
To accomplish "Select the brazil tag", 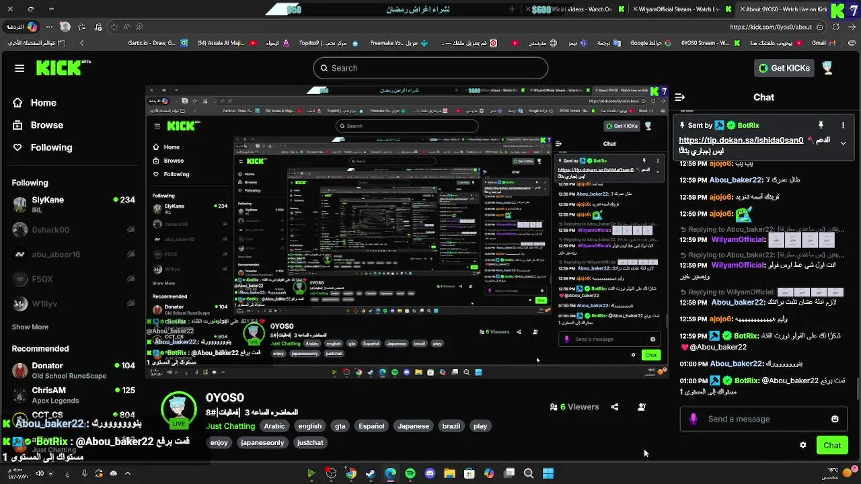I will coord(451,426).
